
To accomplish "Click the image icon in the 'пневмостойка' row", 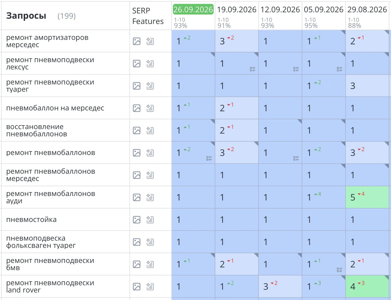I will pyautogui.click(x=137, y=220).
